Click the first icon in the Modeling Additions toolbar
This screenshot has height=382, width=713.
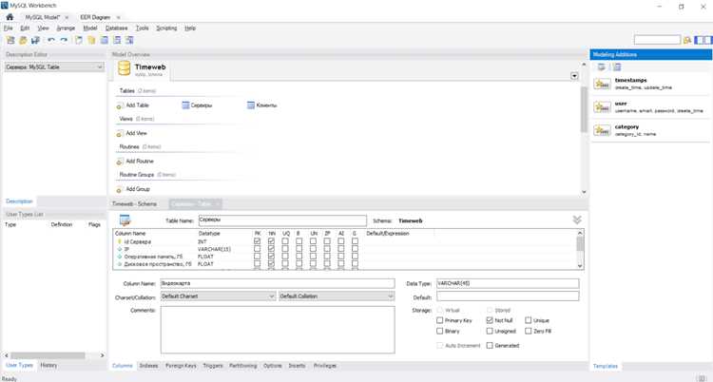602,67
